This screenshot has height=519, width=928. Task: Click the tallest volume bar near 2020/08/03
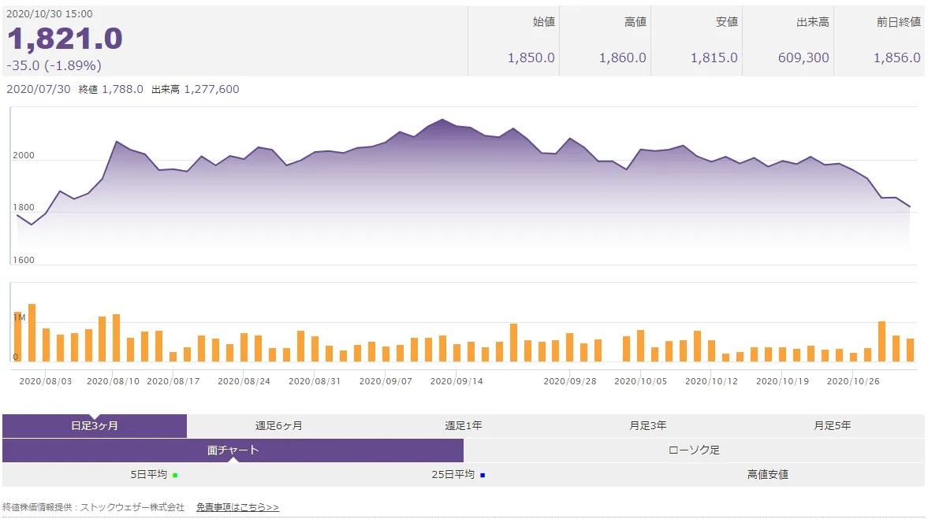[x=32, y=332]
